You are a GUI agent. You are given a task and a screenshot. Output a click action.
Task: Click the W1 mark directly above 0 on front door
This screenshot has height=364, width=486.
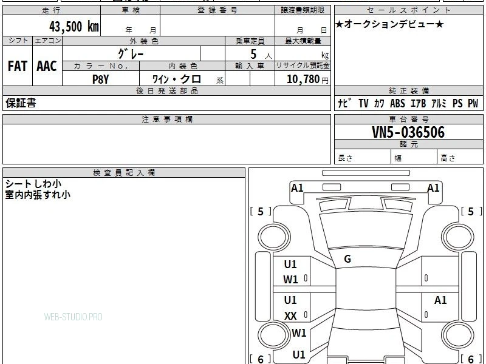click(x=290, y=280)
